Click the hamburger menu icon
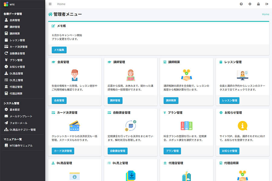 pos(50,4)
